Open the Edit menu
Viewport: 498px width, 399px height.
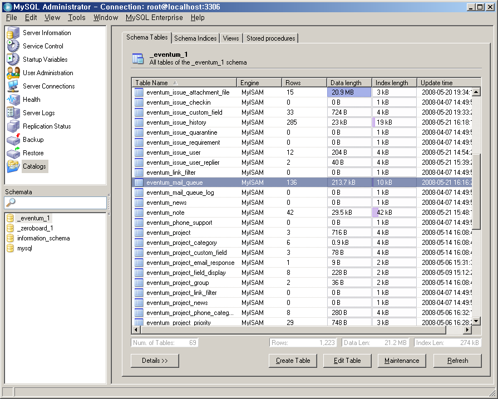pos(31,17)
